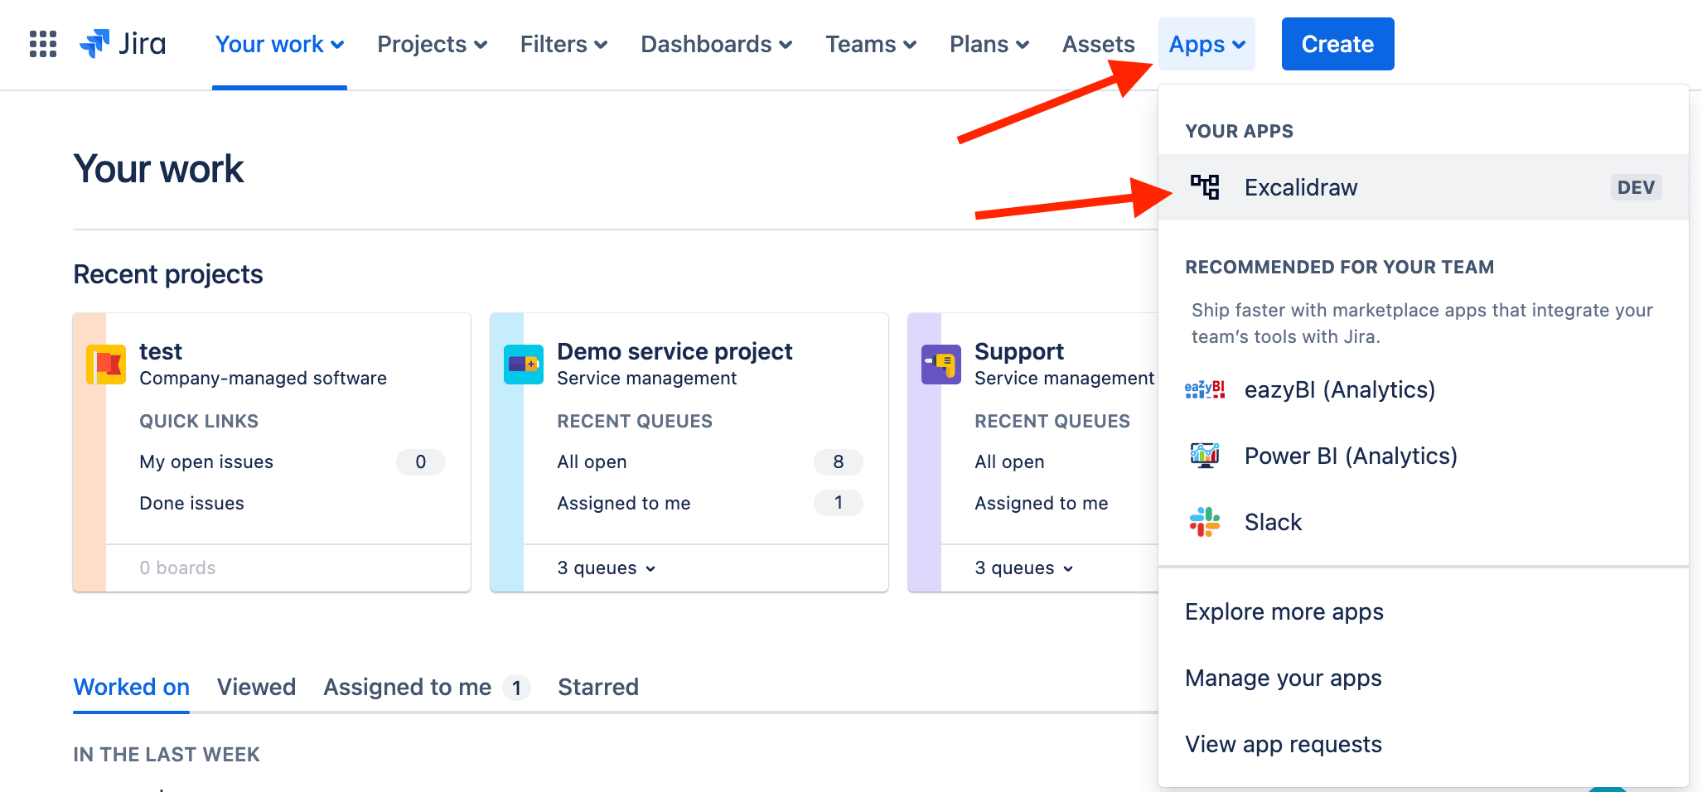
Task: Select eazyBI (Analytics) recommended app
Action: [x=1424, y=389]
